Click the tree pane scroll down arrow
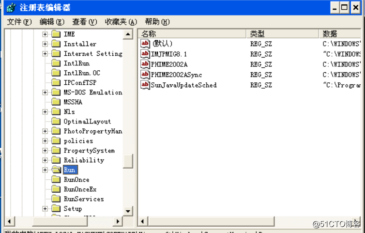Image resolution: width=365 pixels, height=233 pixels. coord(128,211)
